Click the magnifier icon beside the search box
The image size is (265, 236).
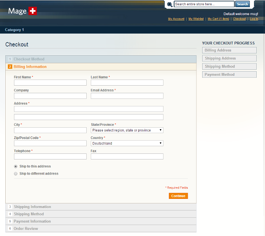(x=170, y=5)
